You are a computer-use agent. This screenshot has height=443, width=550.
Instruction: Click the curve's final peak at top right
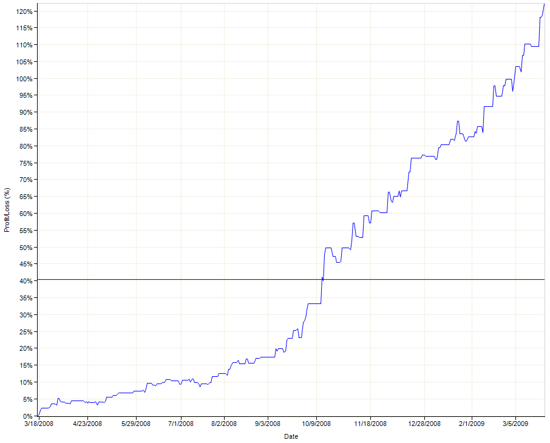coord(544,4)
